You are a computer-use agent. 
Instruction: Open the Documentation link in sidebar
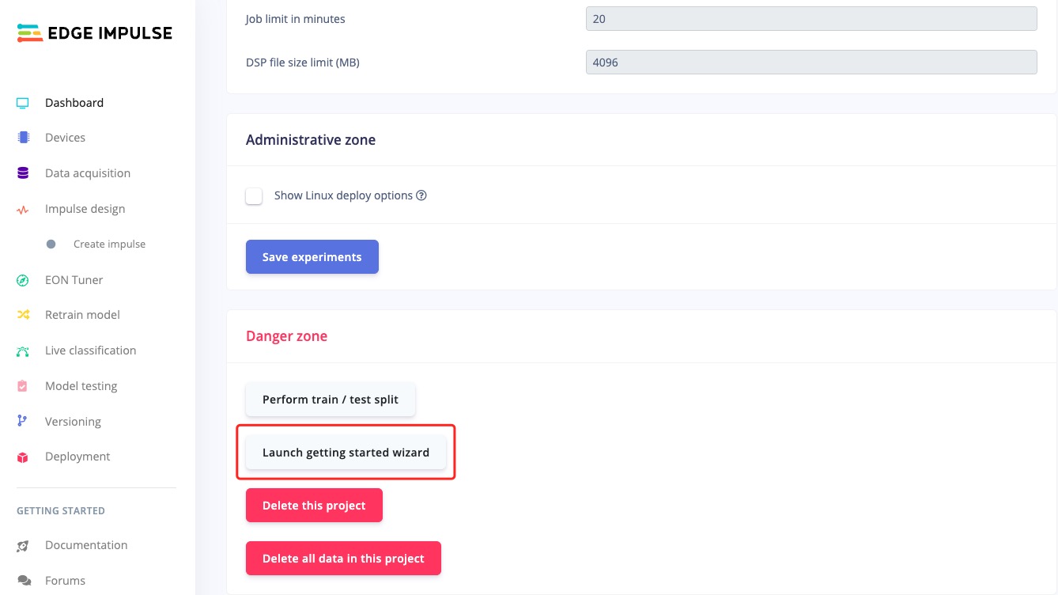[86, 545]
